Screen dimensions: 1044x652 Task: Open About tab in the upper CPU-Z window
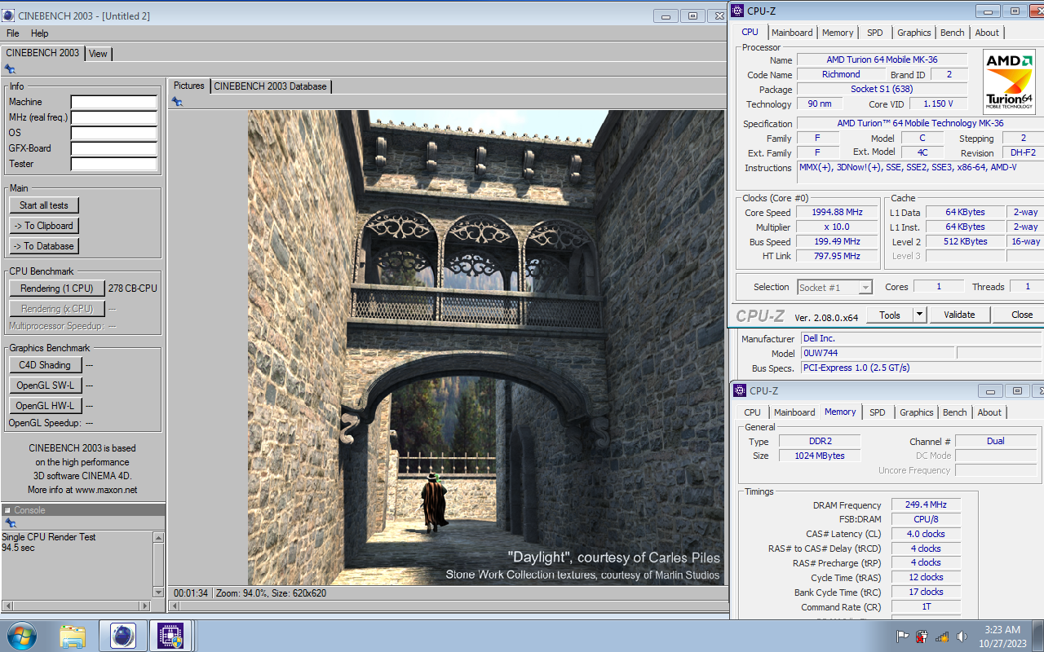tap(987, 33)
